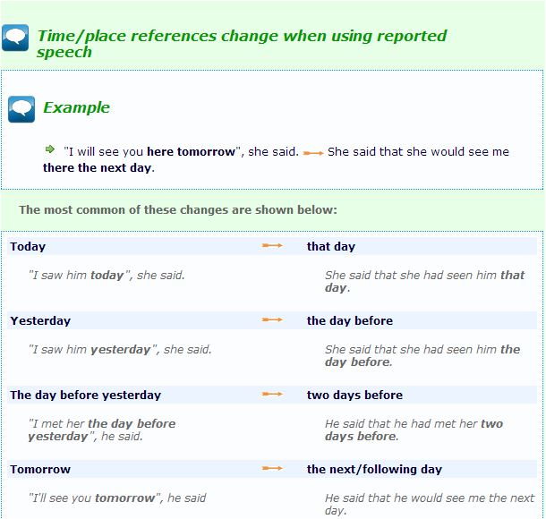Click the orange arrow in the Tomorrow row
Viewport: 546px width, 519px height.
272,469
